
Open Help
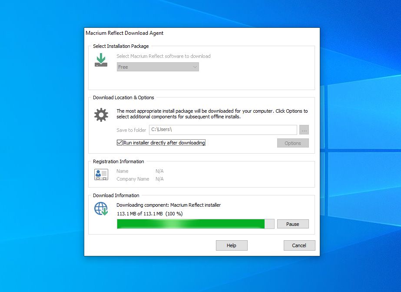tap(232, 245)
